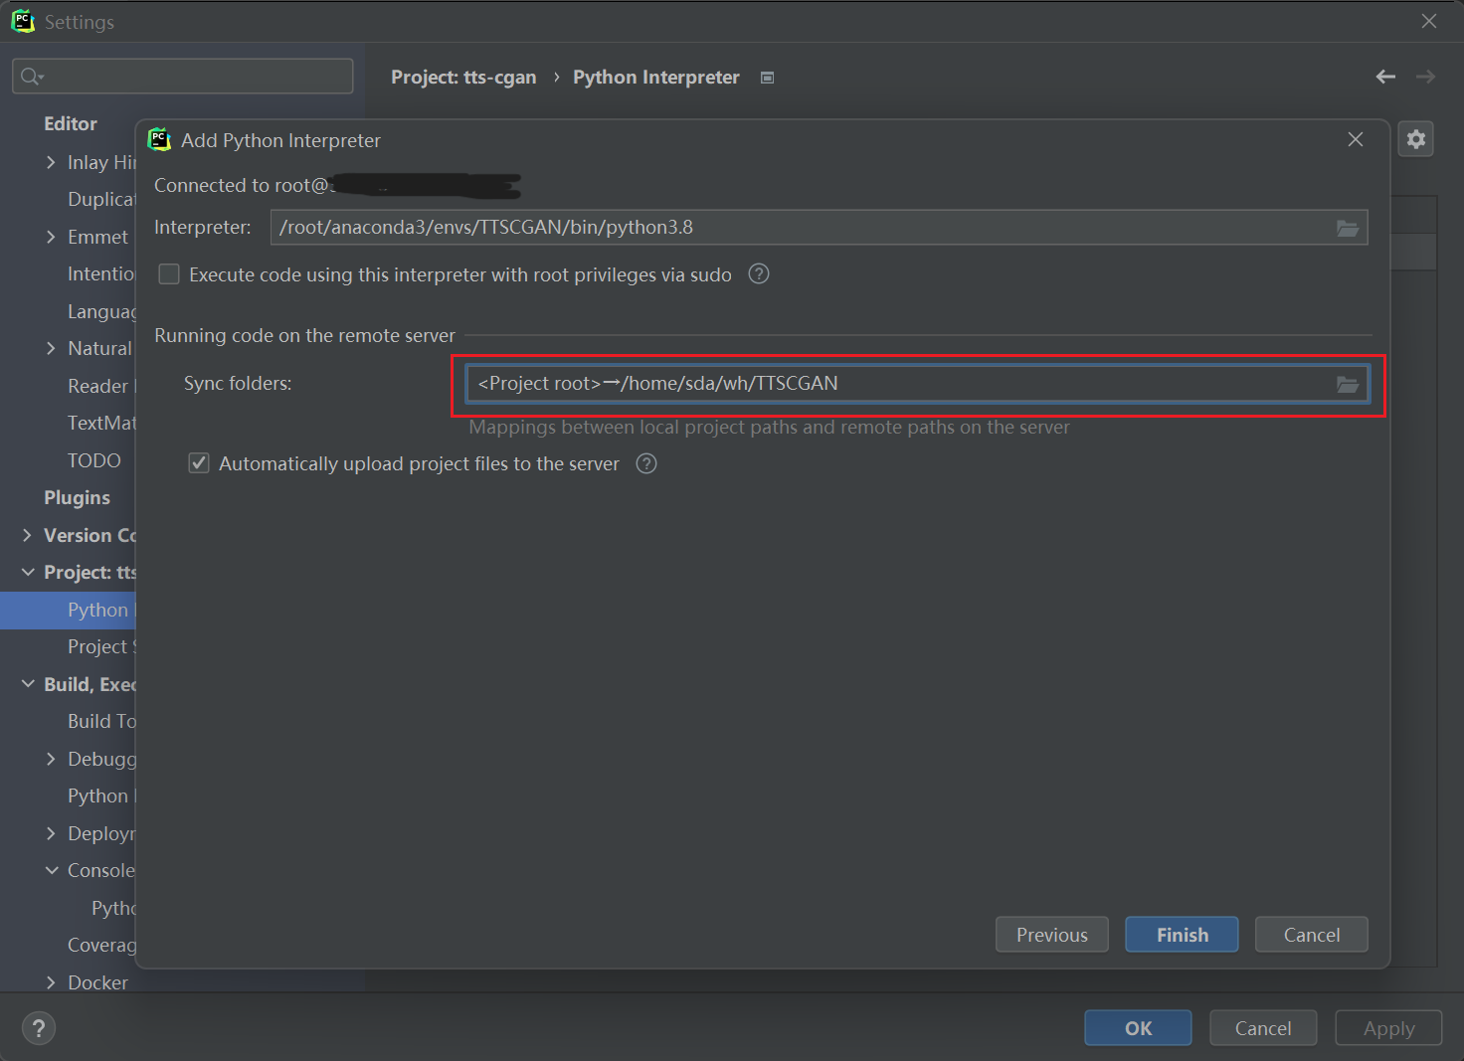Open Reader Mode settings item
This screenshot has width=1464, height=1061.
point(100,386)
